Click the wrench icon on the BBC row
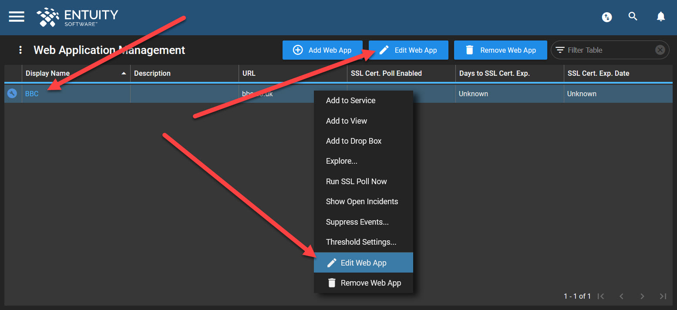Screen dimensions: 677x310 [x=12, y=93]
